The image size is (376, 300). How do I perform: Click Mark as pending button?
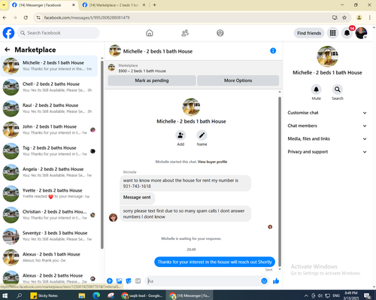[152, 80]
